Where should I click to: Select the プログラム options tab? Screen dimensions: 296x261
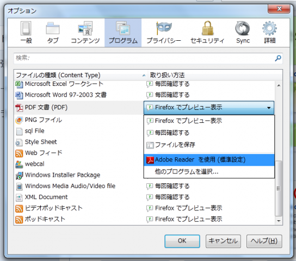[123, 33]
